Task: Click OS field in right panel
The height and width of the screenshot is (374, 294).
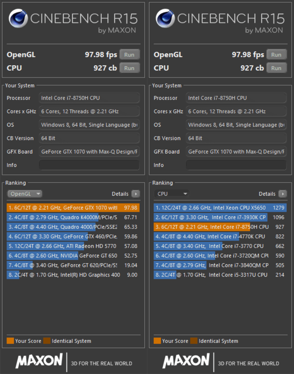Action: 236,125
